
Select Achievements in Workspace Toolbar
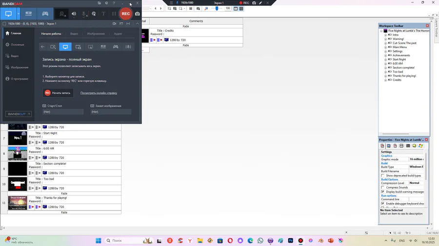coord(401,55)
